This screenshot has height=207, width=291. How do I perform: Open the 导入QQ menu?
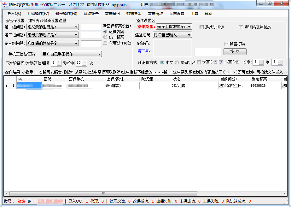pos(14,14)
